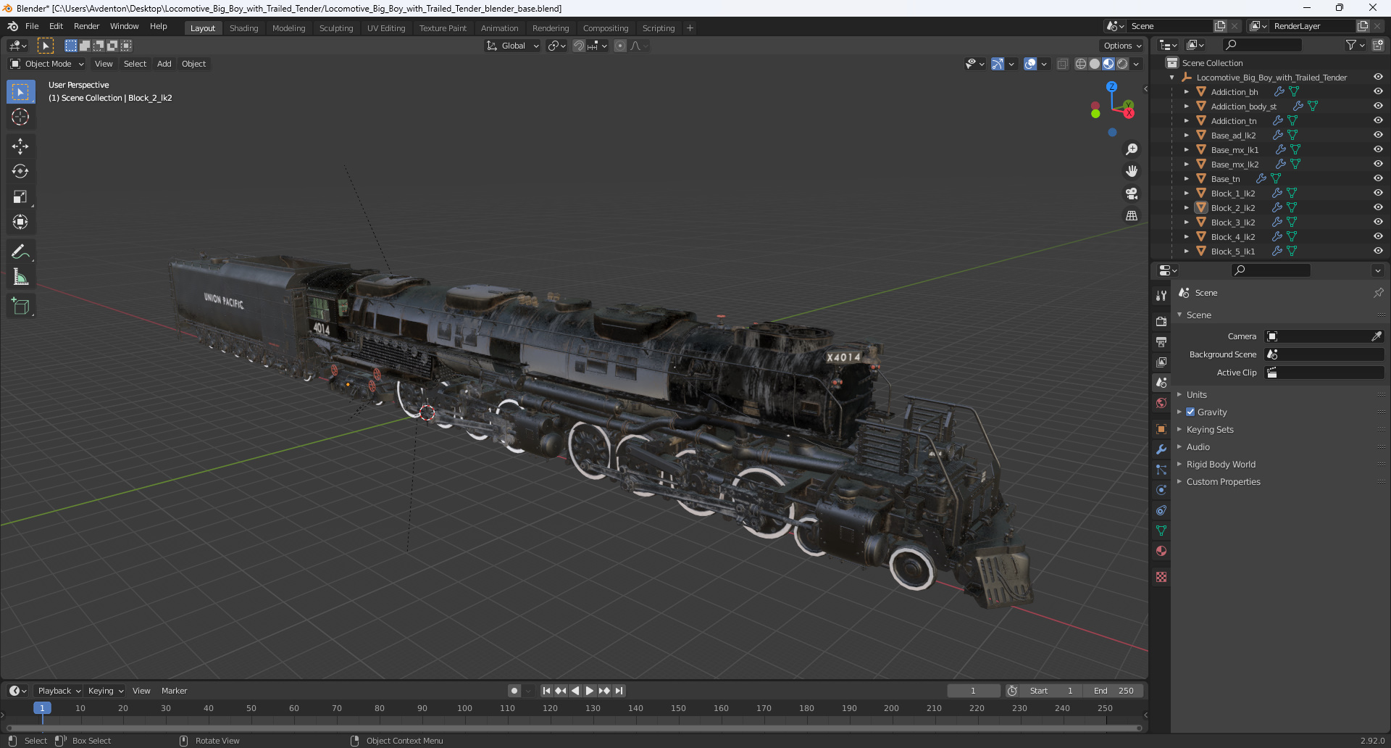Hide Block_5_lk1 object in outliner
The image size is (1391, 748).
(1378, 251)
